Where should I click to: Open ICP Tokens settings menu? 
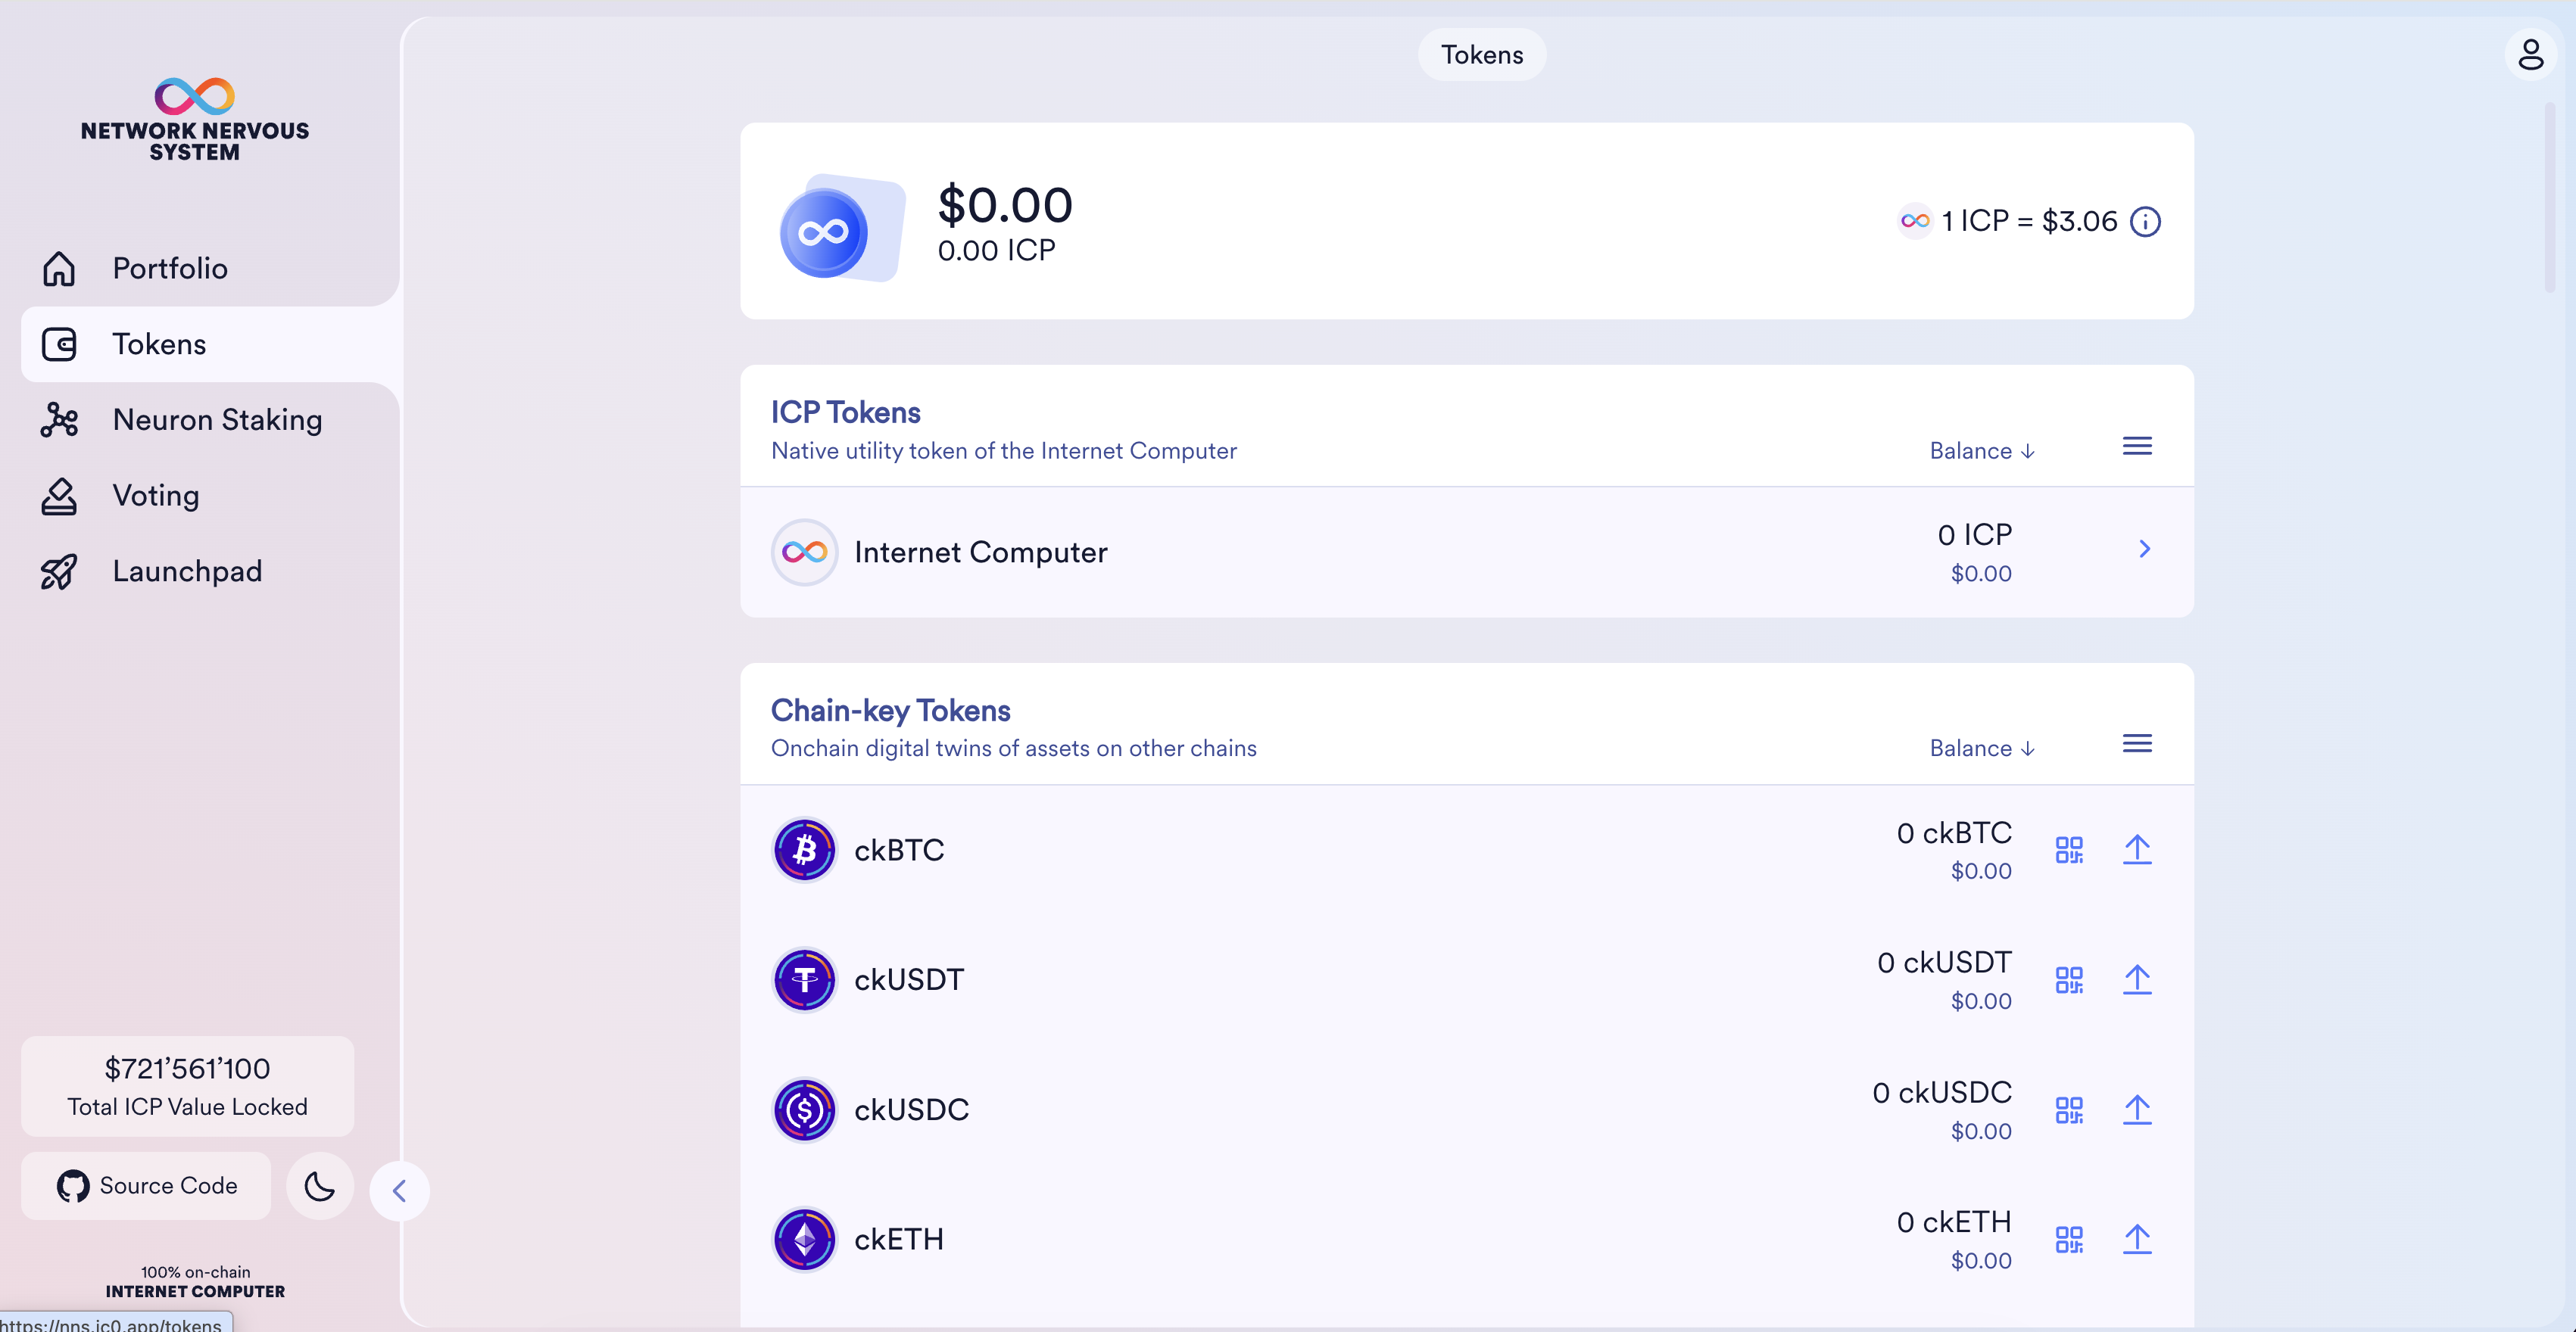point(2137,447)
